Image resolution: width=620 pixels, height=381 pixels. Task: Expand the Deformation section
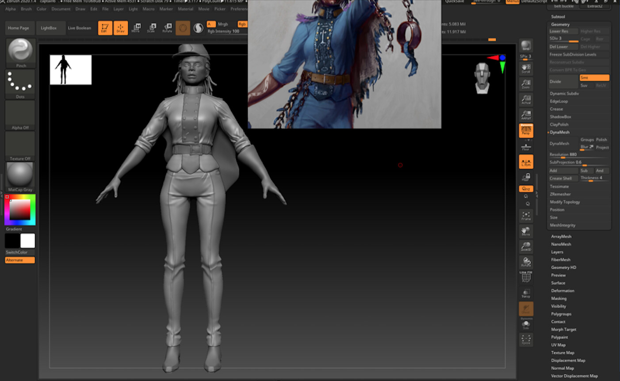click(x=563, y=290)
